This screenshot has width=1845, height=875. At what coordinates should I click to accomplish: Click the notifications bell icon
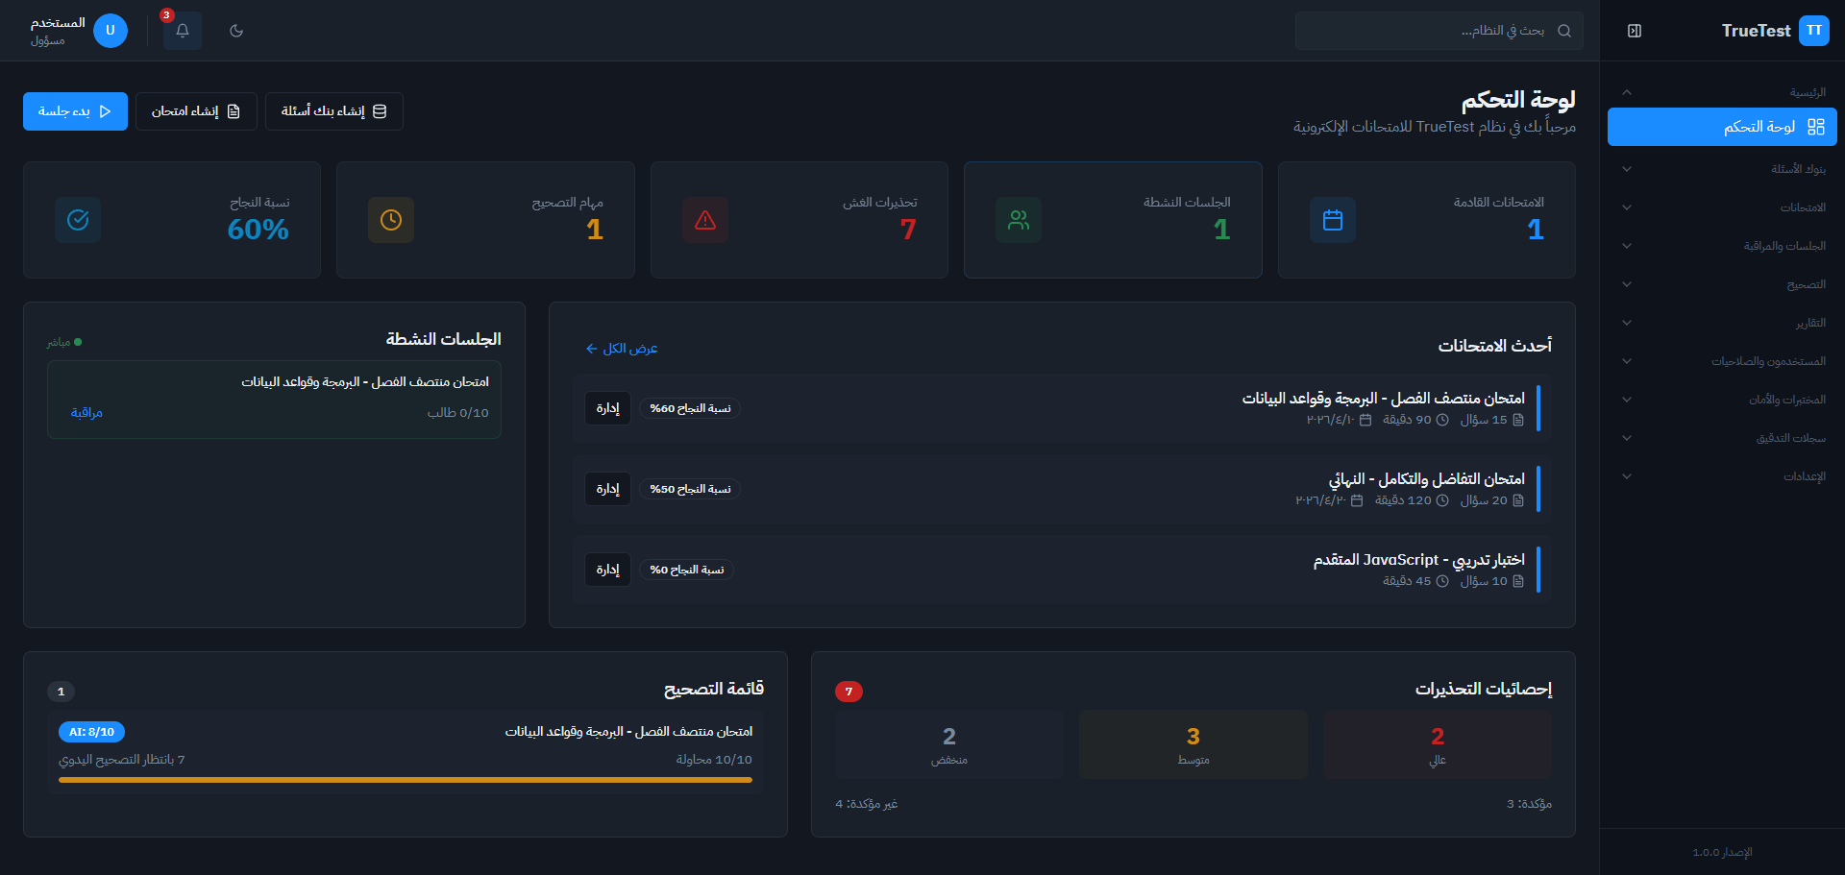(182, 31)
